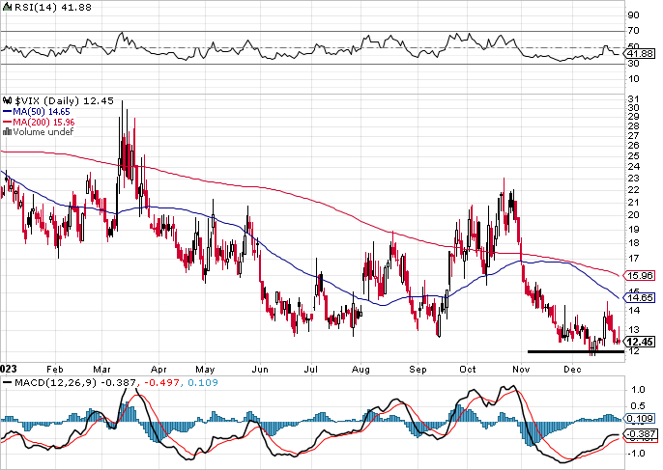The height and width of the screenshot is (470, 663).
Task: Click the RSI(14) indicator icon
Action: [x=8, y=7]
